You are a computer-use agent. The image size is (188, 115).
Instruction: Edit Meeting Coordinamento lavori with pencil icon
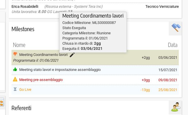click(72, 55)
